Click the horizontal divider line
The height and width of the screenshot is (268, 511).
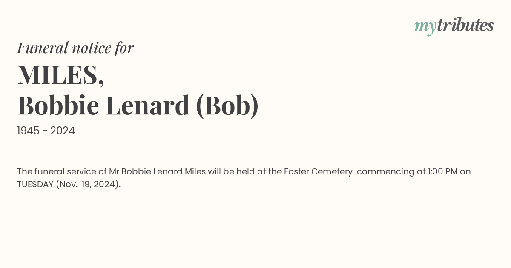point(255,151)
